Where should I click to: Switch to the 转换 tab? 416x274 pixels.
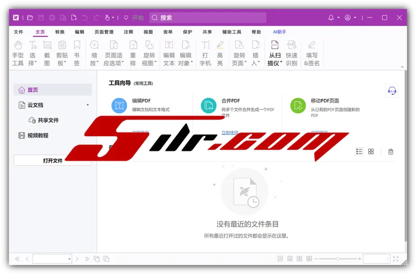pyautogui.click(x=60, y=32)
